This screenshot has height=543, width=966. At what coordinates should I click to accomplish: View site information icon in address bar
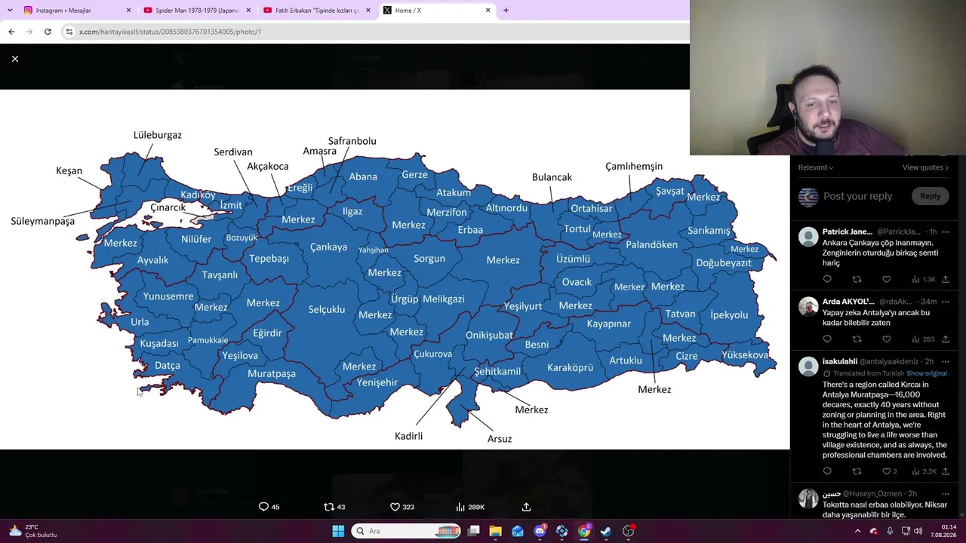pos(69,32)
